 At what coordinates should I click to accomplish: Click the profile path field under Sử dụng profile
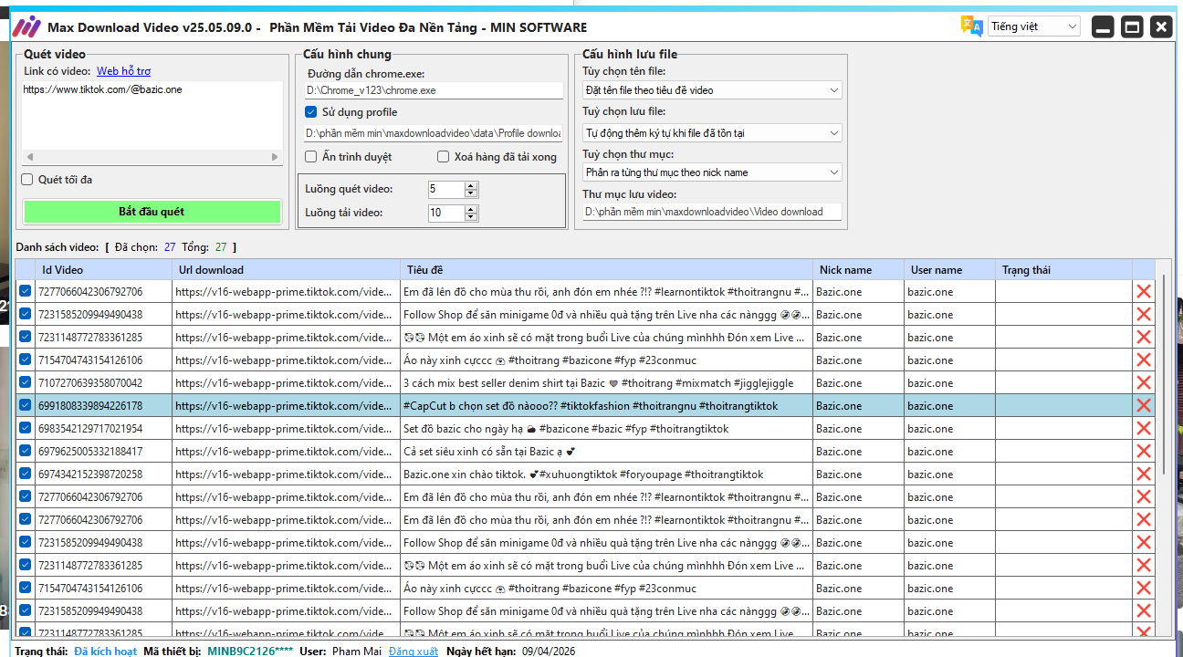point(434,133)
